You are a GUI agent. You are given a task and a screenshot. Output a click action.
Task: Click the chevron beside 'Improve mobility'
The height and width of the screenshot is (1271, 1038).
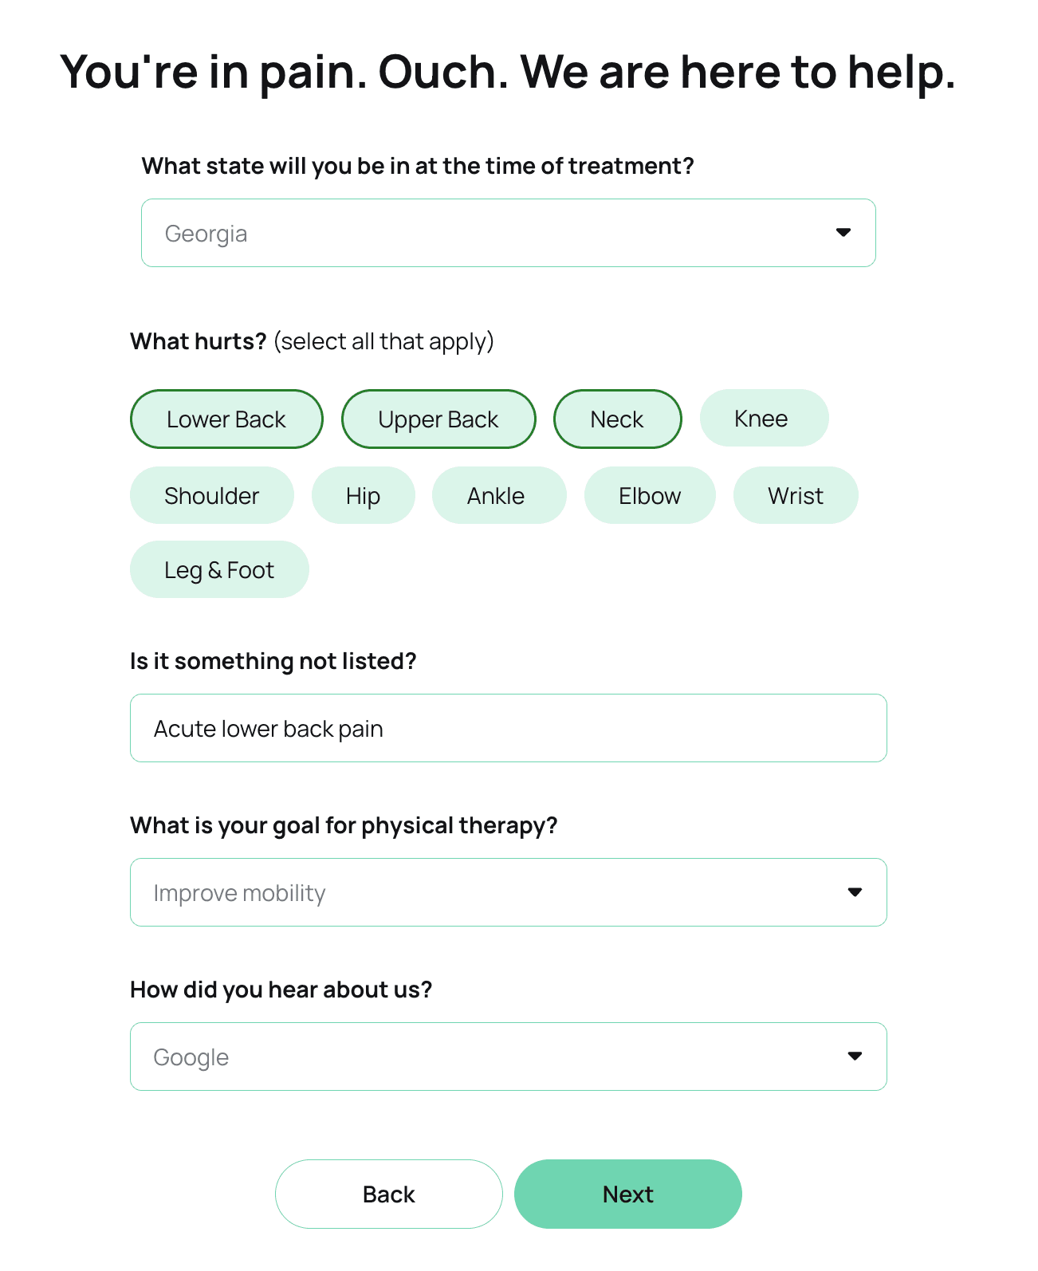855,892
